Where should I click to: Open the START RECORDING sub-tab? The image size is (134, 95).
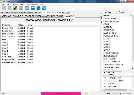34,16
